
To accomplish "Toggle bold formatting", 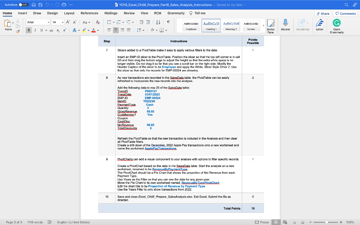I will click(28, 31).
